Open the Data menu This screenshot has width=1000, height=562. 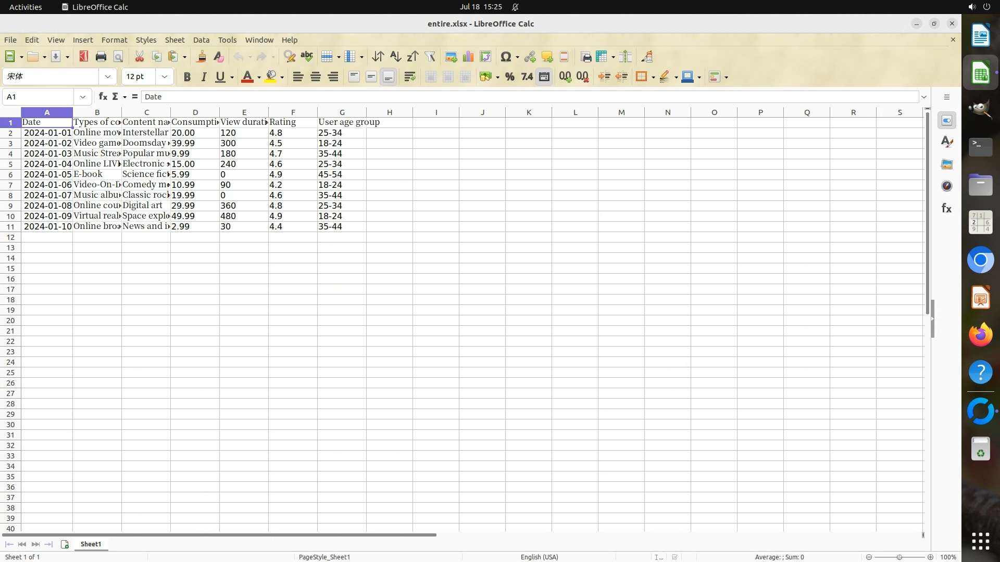[x=201, y=40]
